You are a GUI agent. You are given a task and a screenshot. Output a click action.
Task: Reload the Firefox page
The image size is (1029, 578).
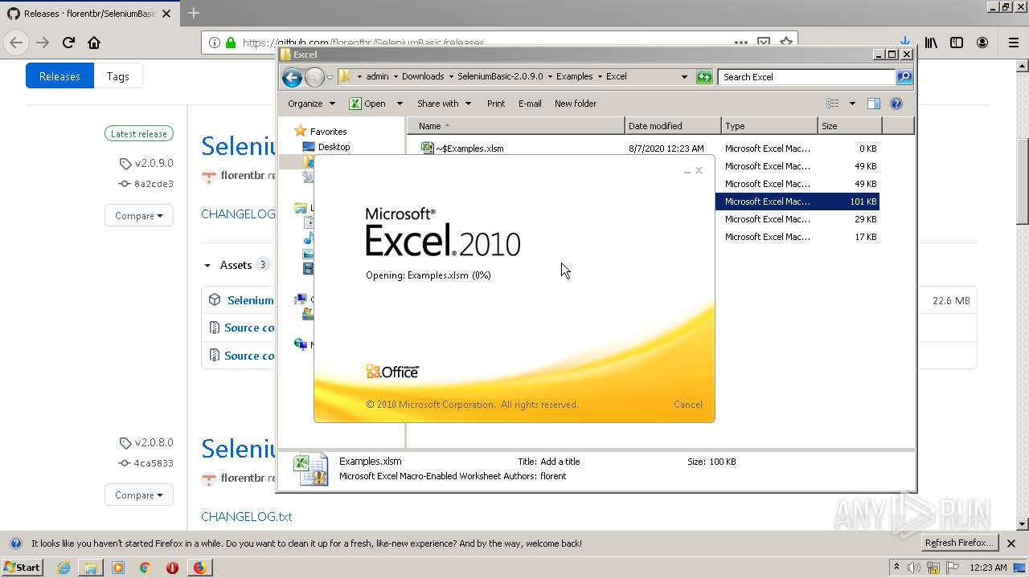click(x=68, y=43)
